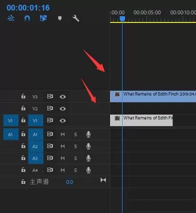
Task: Click the master track output assignment icon
Action: tap(103, 180)
